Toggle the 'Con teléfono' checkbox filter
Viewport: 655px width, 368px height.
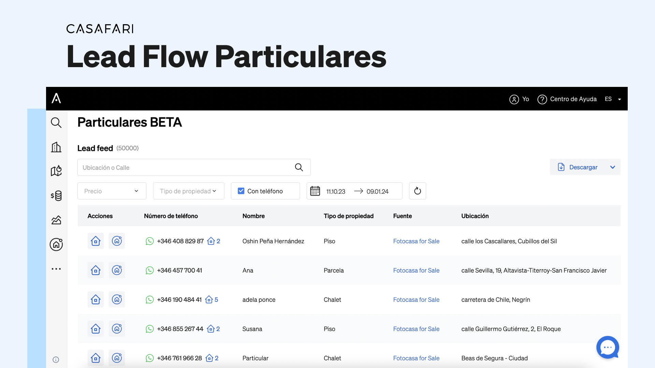pos(241,191)
